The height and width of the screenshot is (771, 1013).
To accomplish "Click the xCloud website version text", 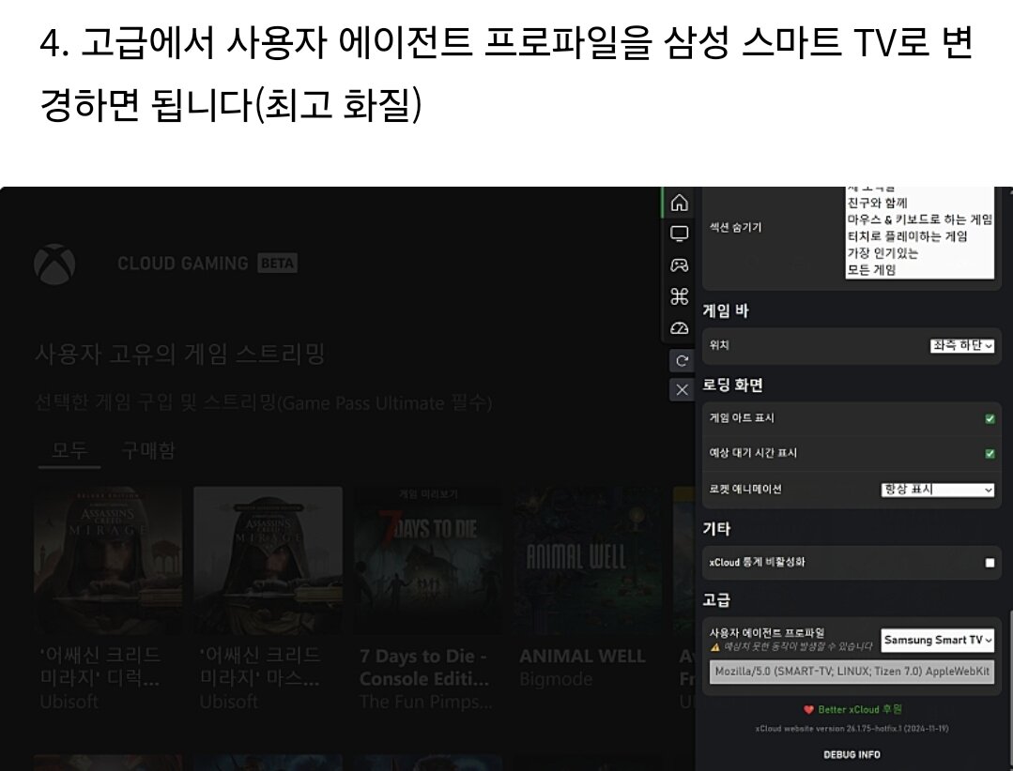I will pos(852,729).
